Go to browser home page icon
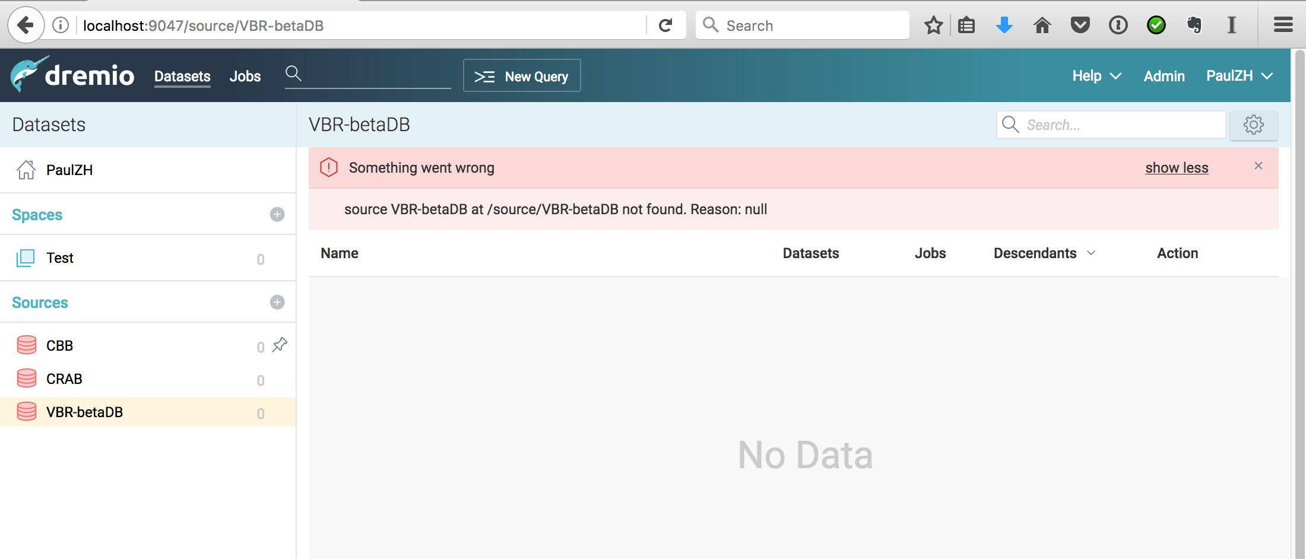This screenshot has width=1306, height=559. point(1042,25)
